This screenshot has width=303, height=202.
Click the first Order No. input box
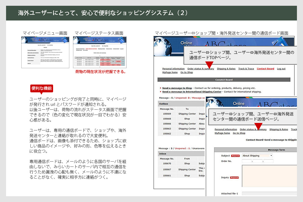(247, 161)
